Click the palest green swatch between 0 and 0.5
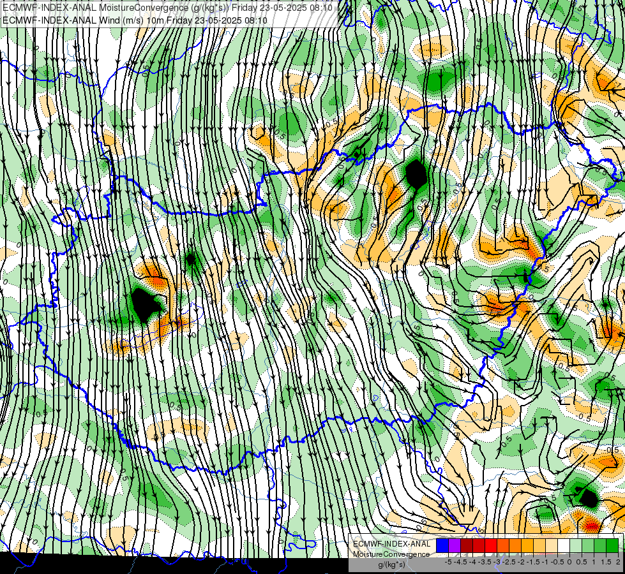 pos(576,545)
